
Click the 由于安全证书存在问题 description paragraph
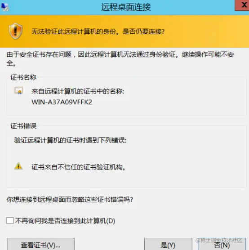click(x=120, y=59)
